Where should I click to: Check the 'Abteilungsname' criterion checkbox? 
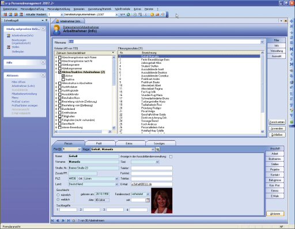[x=60, y=65]
